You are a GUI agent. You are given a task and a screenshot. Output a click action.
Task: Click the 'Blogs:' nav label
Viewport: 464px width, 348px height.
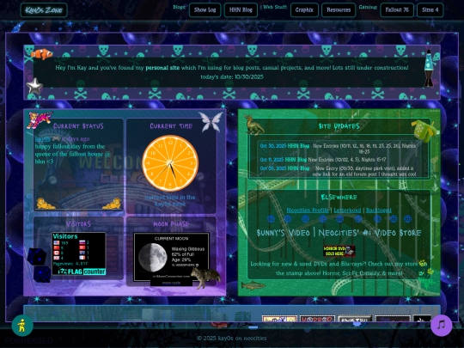click(x=180, y=7)
